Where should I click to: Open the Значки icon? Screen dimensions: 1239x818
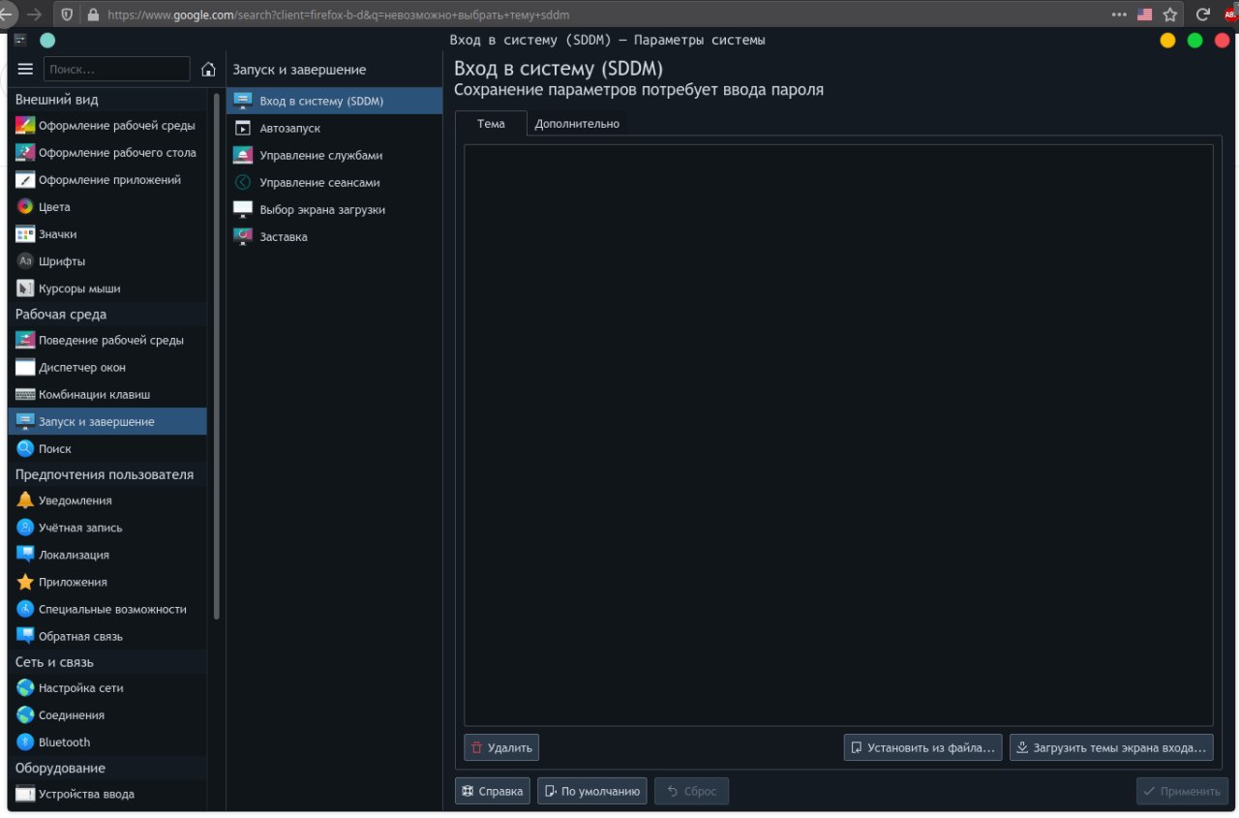point(25,233)
